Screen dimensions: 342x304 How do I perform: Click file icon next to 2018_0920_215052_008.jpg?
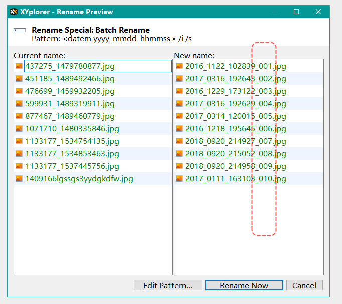tap(179, 153)
